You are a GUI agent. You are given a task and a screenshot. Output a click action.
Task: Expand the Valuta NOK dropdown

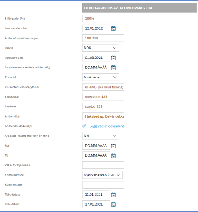click(x=100, y=48)
